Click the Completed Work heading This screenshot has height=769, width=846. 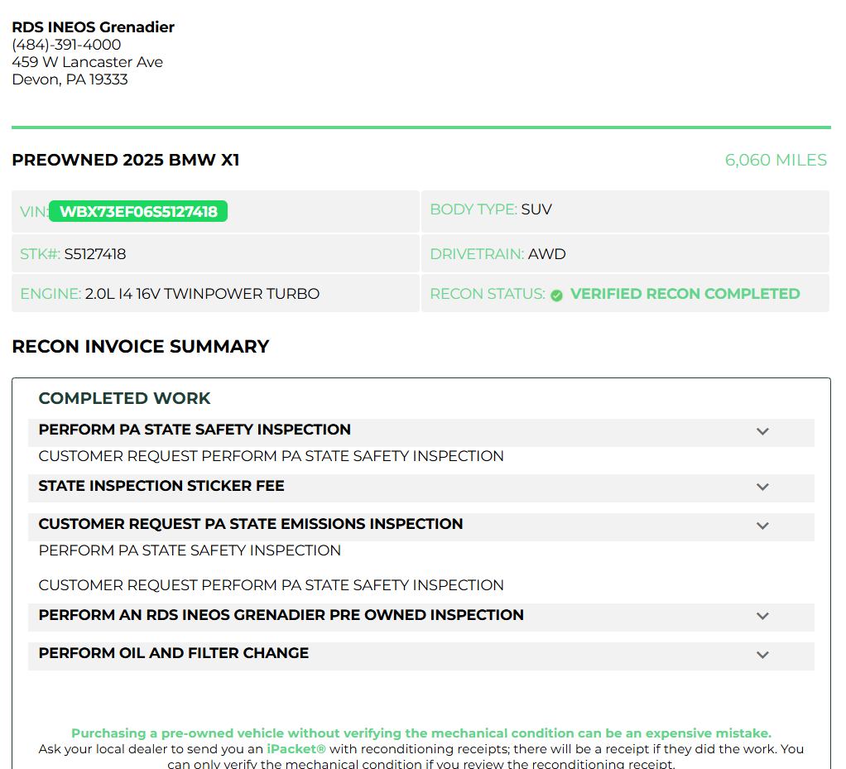pyautogui.click(x=124, y=398)
